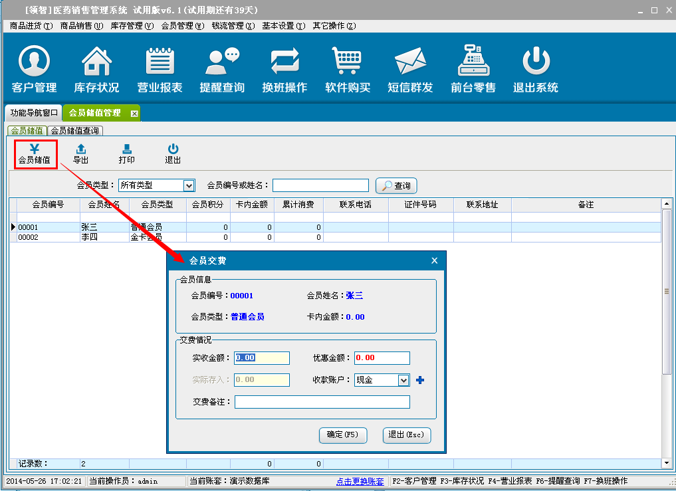Click the 点击更换账套 link
676x491 pixels.
(x=360, y=481)
